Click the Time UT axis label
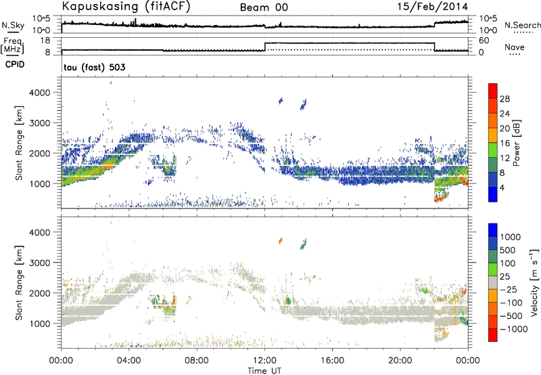The width and height of the screenshot is (541, 375). click(264, 371)
